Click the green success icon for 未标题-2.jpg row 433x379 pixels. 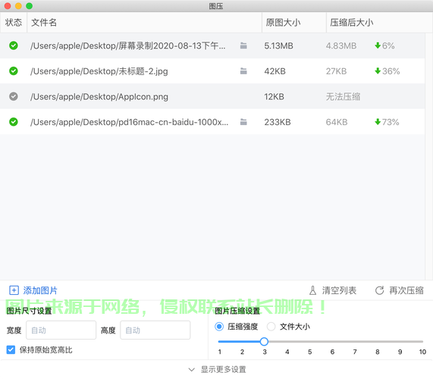pos(13,71)
